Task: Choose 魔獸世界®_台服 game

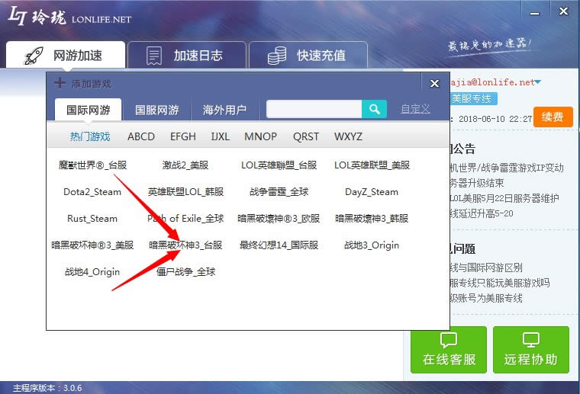Action: coord(92,165)
